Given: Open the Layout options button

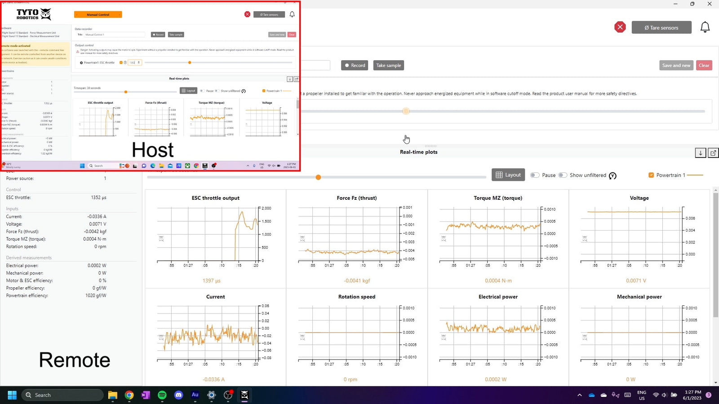Looking at the screenshot, I should point(508,175).
